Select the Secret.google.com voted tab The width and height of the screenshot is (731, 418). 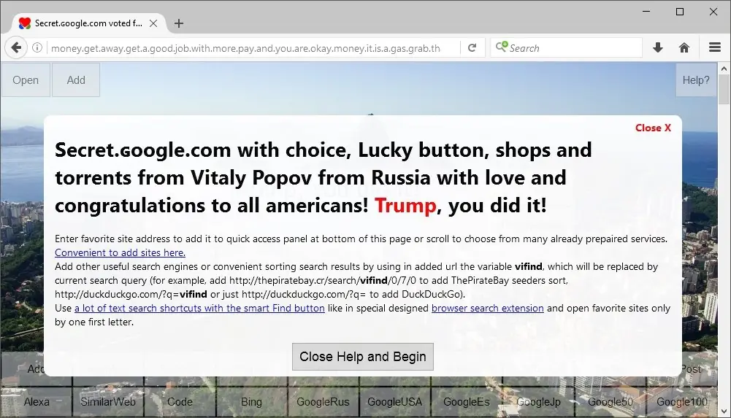[x=88, y=23]
